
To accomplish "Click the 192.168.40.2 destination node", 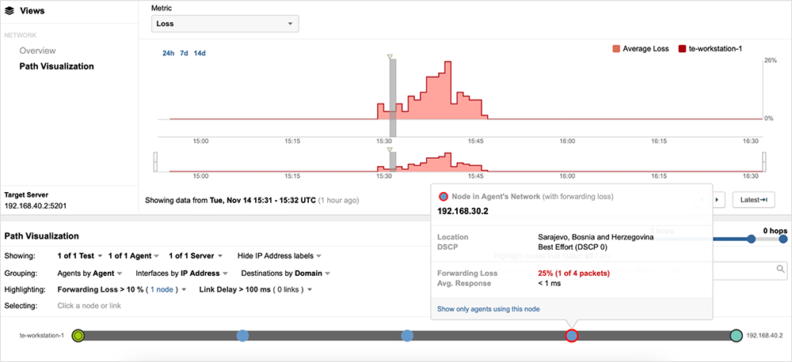I will coord(736,336).
